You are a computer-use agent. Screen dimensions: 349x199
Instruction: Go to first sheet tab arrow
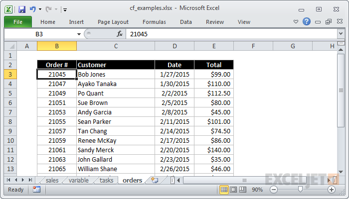click(8, 180)
